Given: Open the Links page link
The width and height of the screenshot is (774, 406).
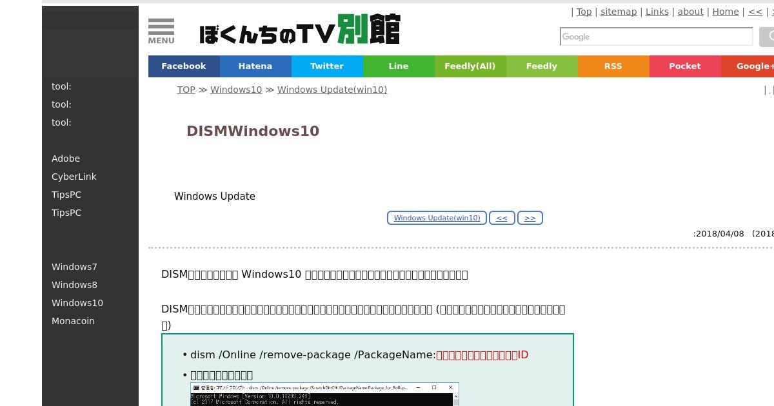Looking at the screenshot, I should 657,12.
